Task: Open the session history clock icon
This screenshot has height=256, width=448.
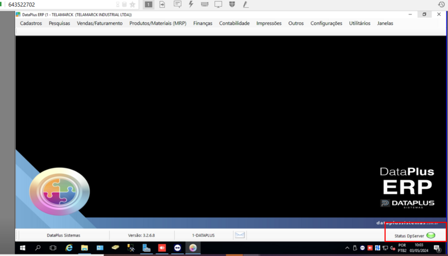Action: (x=441, y=4)
